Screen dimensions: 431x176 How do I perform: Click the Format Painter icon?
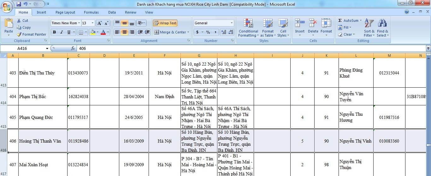tap(19, 34)
